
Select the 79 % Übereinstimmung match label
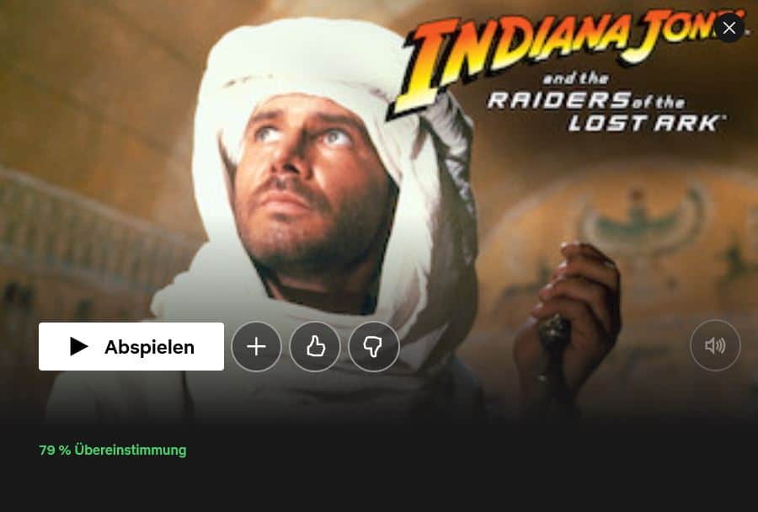click(x=113, y=451)
